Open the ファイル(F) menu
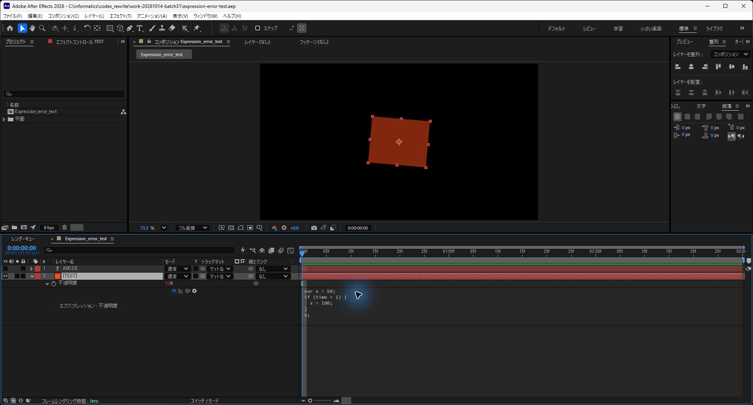 tap(13, 16)
